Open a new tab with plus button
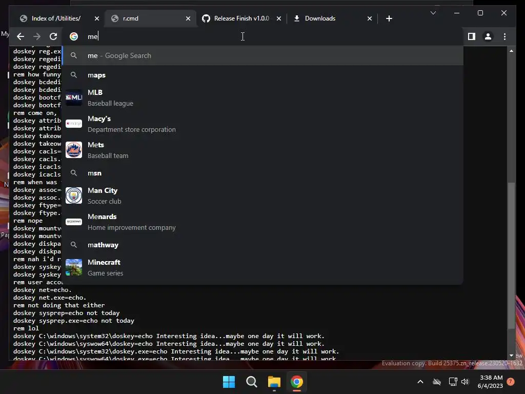 click(389, 18)
